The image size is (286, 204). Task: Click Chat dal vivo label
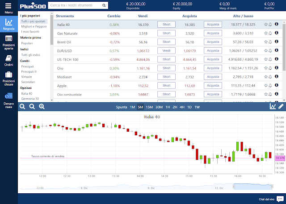point(266,199)
